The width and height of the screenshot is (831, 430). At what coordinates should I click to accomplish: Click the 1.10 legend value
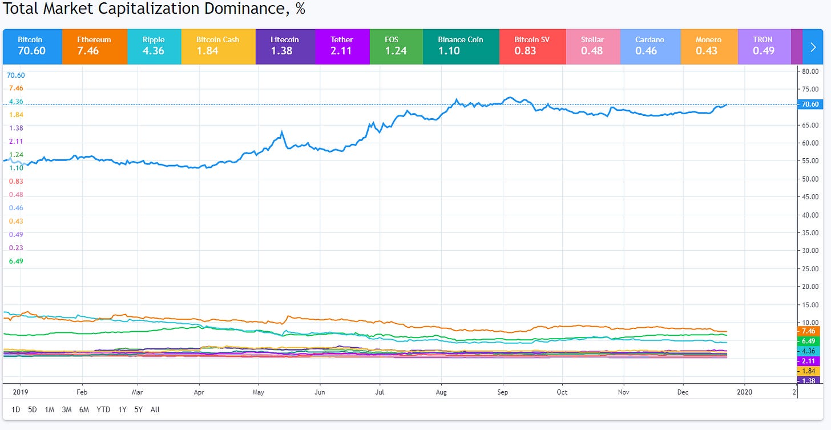(x=16, y=168)
